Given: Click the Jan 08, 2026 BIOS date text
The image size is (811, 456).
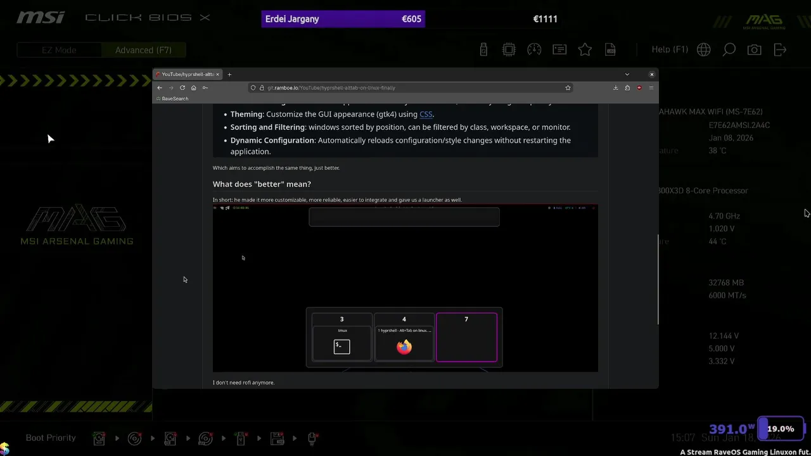Looking at the screenshot, I should coord(731,137).
